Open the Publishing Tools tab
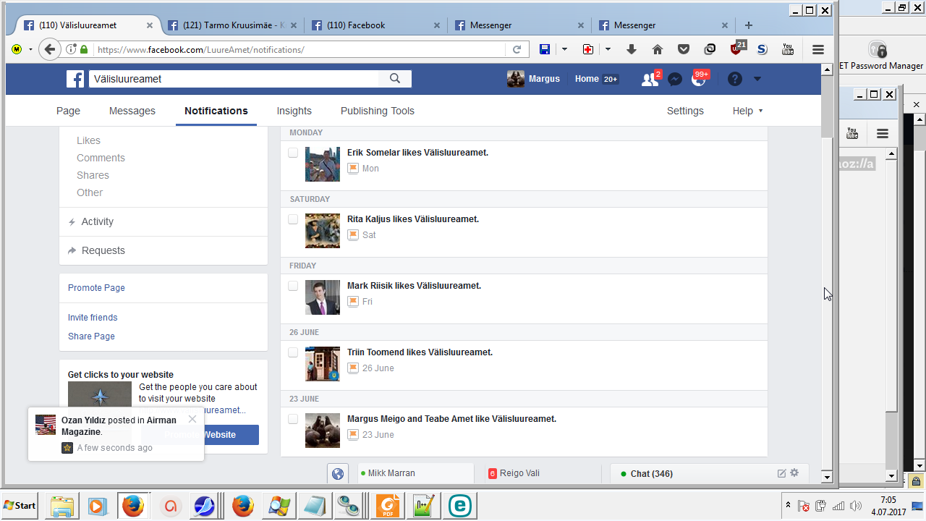The image size is (926, 521). (x=378, y=111)
